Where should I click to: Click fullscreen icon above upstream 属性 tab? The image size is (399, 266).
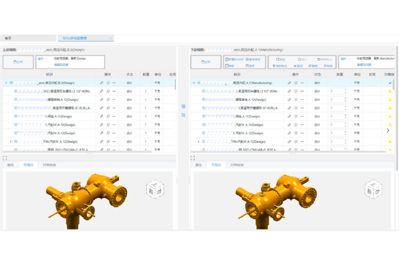click(5, 158)
